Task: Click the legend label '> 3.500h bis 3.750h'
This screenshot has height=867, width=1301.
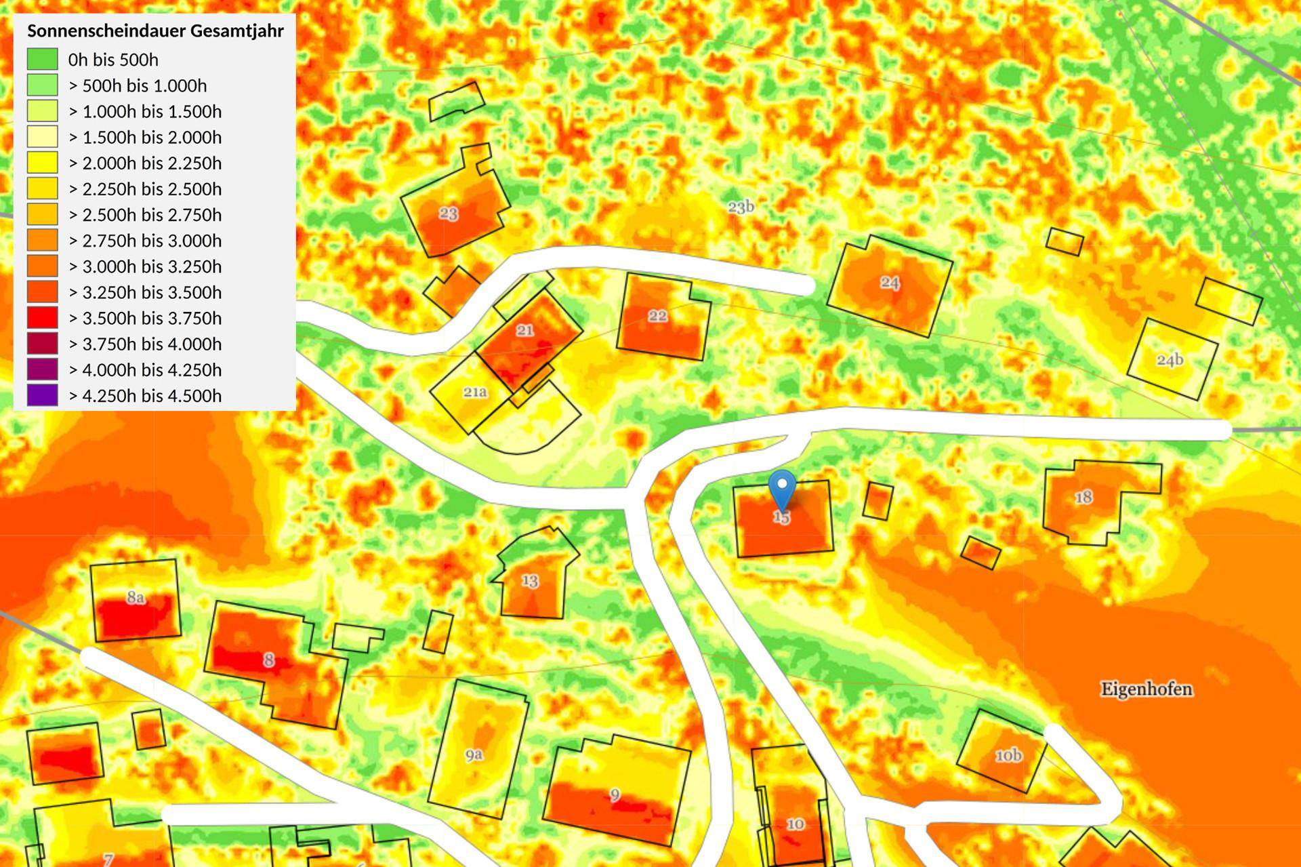Action: click(x=145, y=318)
